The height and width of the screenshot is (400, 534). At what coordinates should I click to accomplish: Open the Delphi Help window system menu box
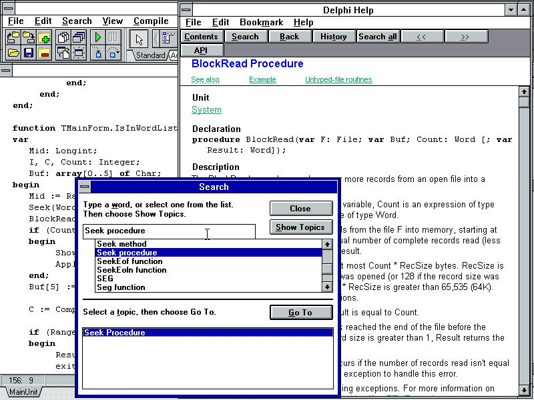coord(186,10)
